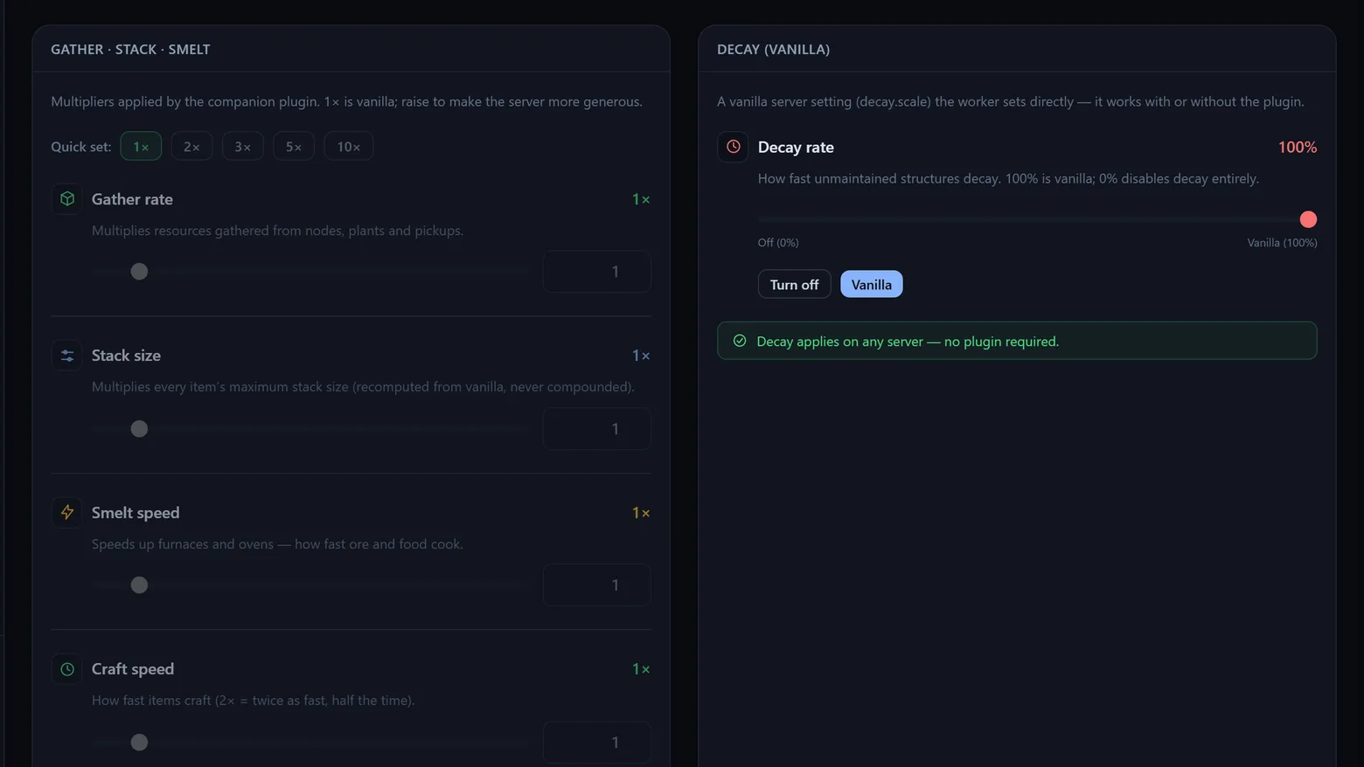The image size is (1364, 767).
Task: Click the Stack size sliders icon
Action: point(67,356)
